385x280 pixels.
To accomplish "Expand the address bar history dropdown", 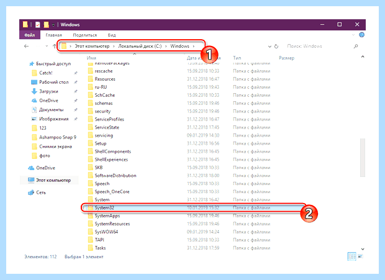I will tap(269, 47).
